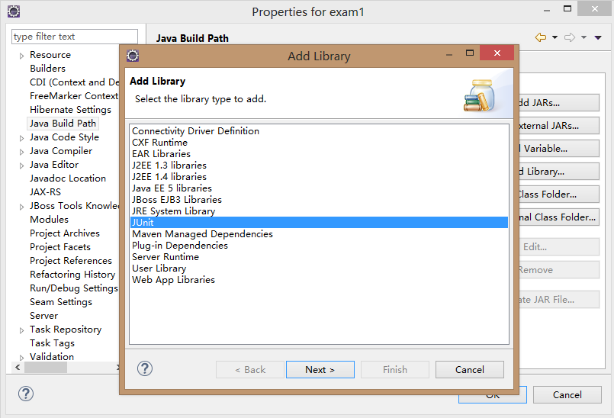Click the left arrow of tree horizontal scrollbar
The height and width of the screenshot is (418, 614).
coord(18,367)
